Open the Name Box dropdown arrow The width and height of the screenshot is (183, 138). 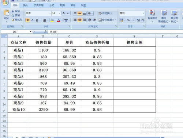coord(30,32)
